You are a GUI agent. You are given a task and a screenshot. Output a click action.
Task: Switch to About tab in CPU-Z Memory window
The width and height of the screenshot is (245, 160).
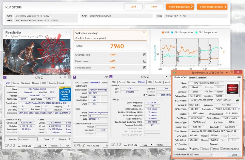pos(167,82)
